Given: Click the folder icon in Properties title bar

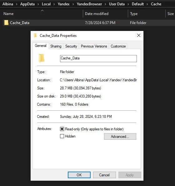Looking at the screenshot, I should pyautogui.click(x=35, y=35).
